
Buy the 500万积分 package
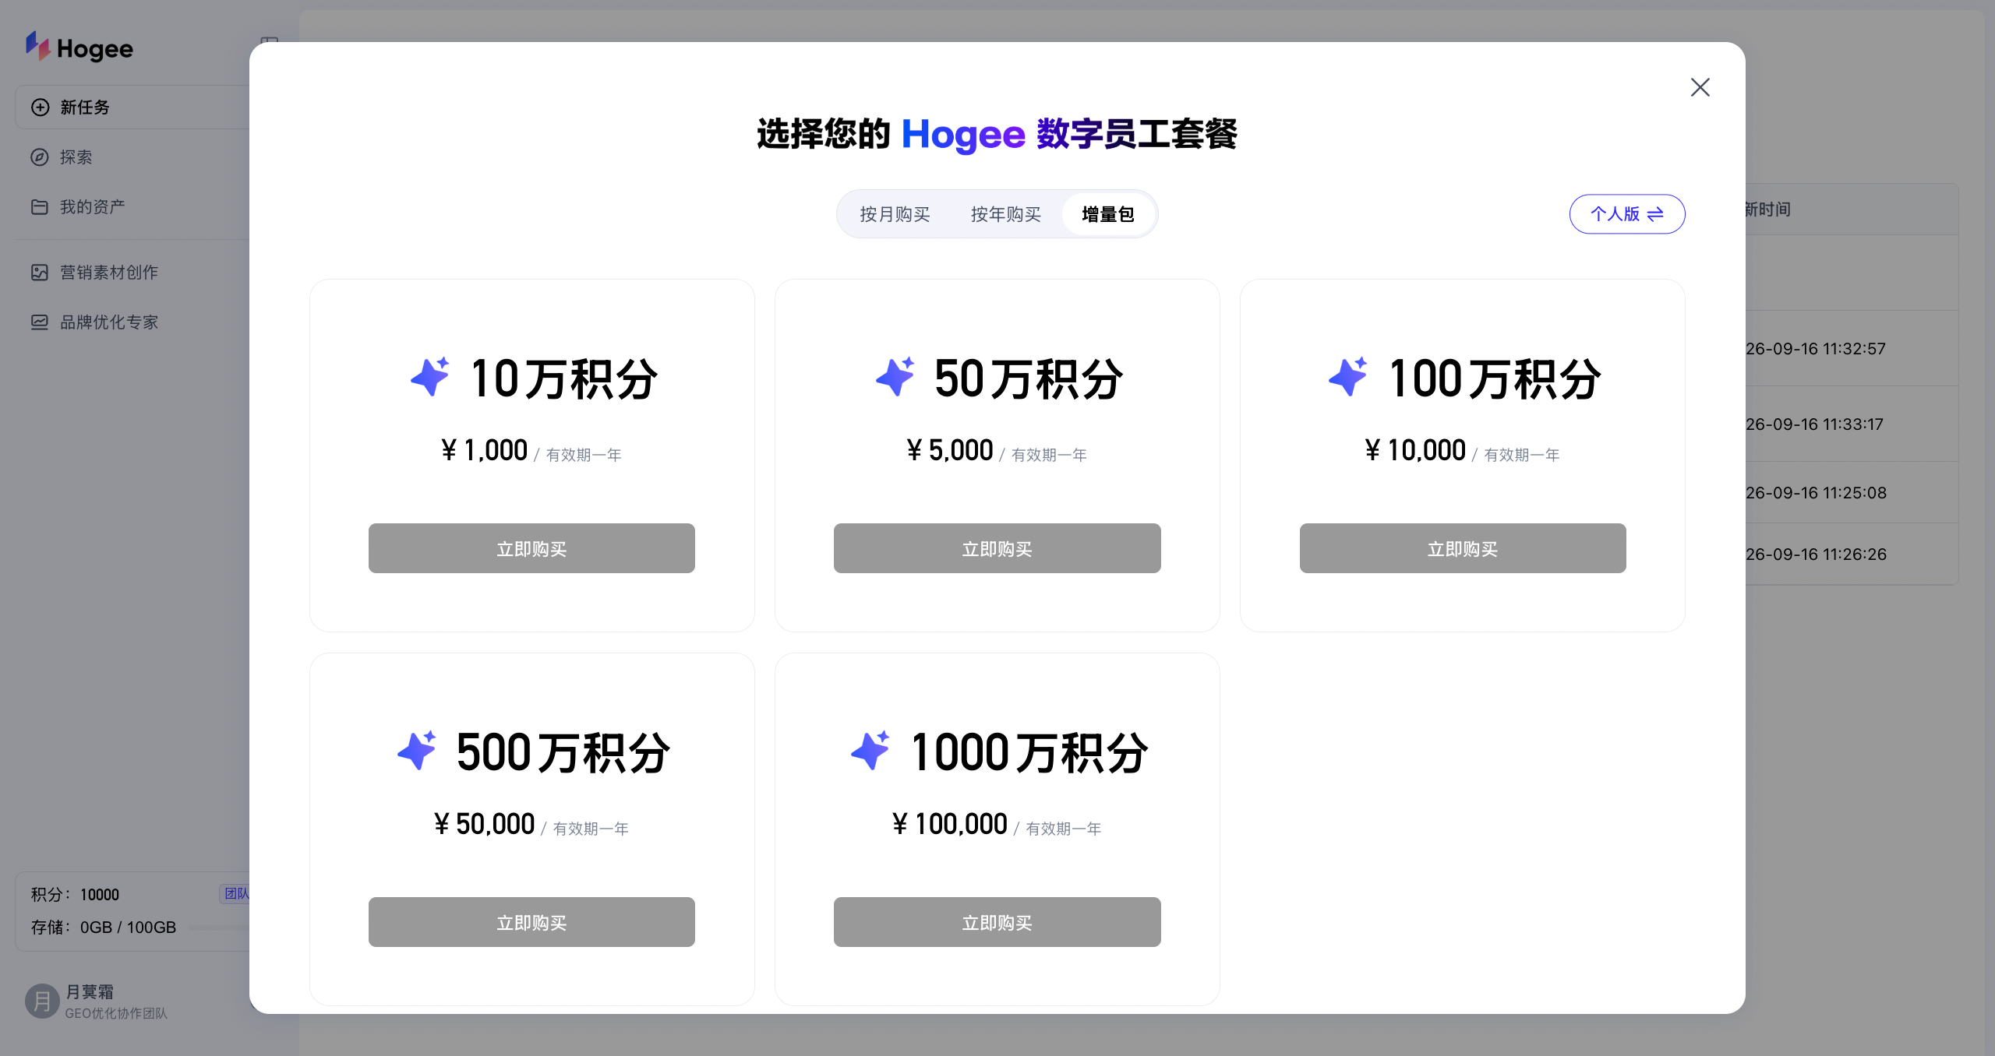(x=531, y=922)
